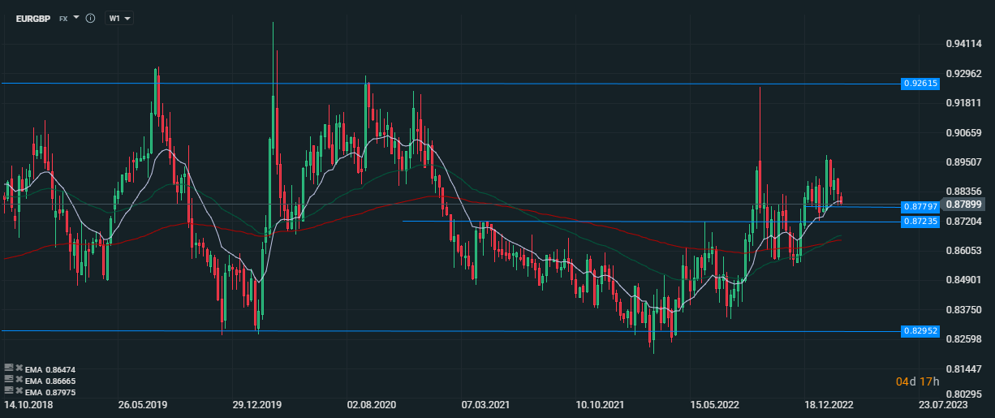Expand the EURGBP FX symbol dropdown arrow
Viewport: 995px width, 418px height.
[x=75, y=18]
